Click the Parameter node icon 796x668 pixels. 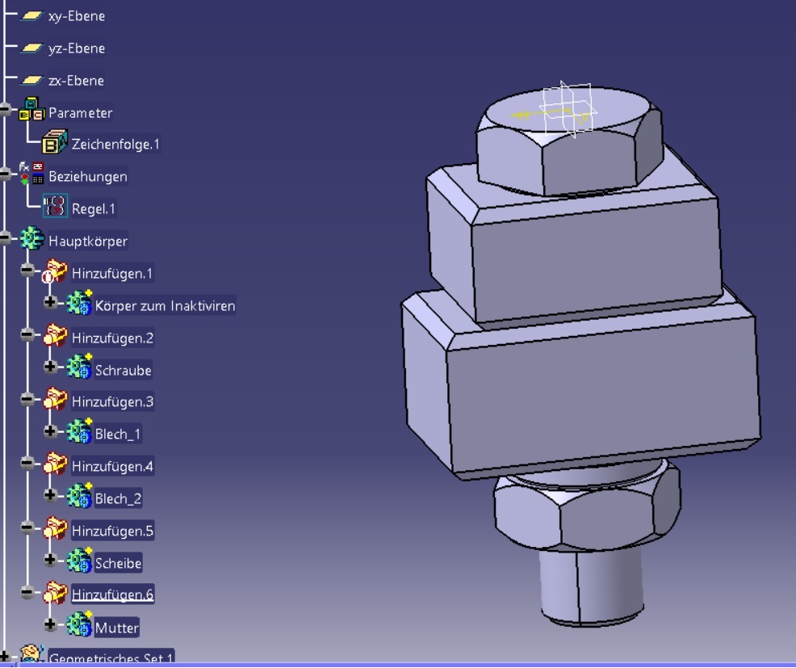[31, 109]
